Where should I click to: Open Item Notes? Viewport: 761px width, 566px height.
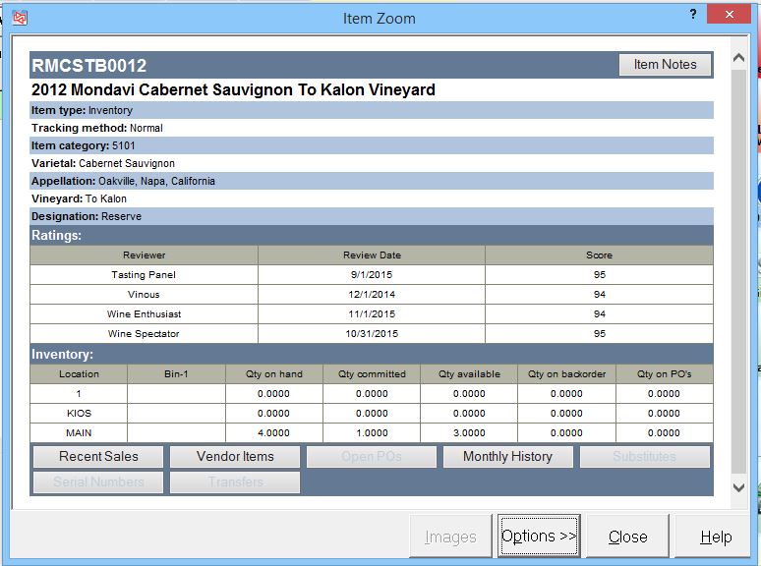pyautogui.click(x=665, y=65)
